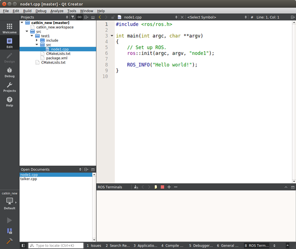Click the Line 1, Col 1 indicator
Screen dimensions: 296x249
click(x=267, y=17)
